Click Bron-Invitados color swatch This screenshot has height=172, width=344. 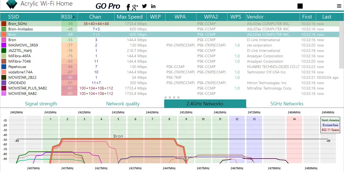click(x=4, y=29)
